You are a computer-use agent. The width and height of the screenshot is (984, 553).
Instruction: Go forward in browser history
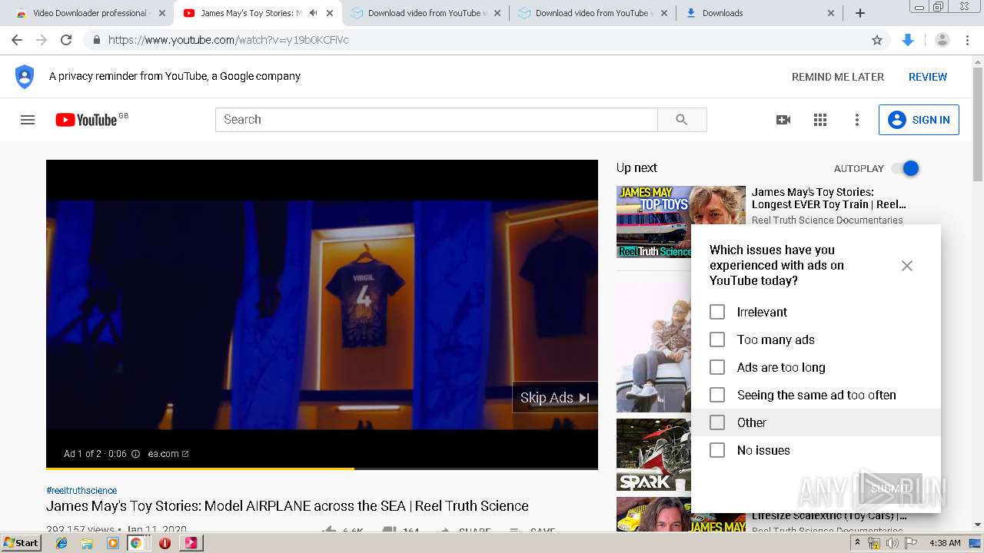click(x=42, y=40)
